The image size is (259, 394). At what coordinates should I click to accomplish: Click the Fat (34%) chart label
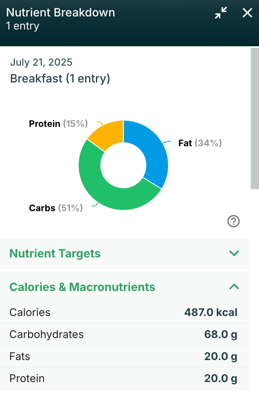200,143
